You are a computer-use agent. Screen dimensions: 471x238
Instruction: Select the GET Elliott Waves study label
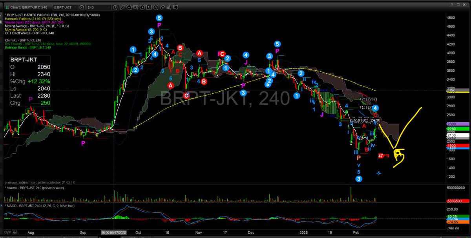(x=29, y=33)
